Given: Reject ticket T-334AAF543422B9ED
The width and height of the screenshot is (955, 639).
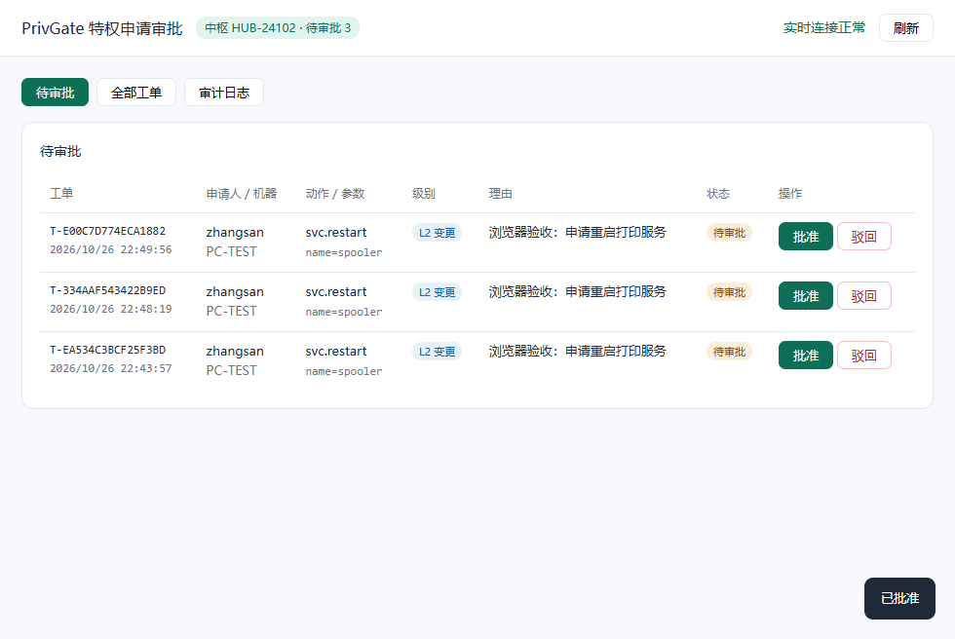Looking at the screenshot, I should (863, 296).
